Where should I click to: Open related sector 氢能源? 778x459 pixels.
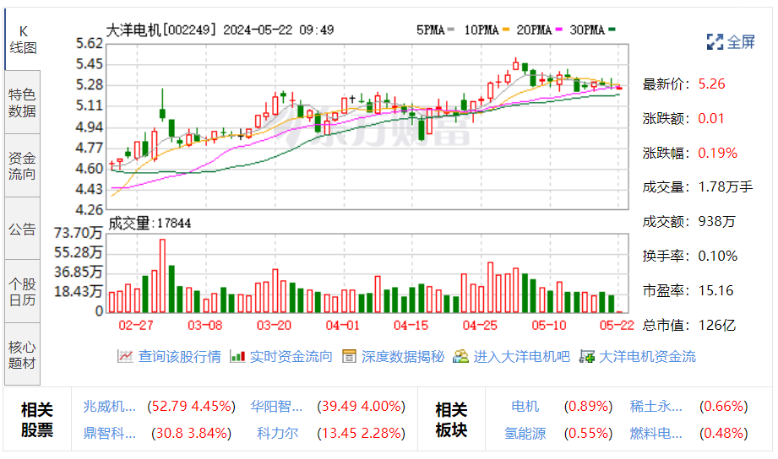(525, 433)
